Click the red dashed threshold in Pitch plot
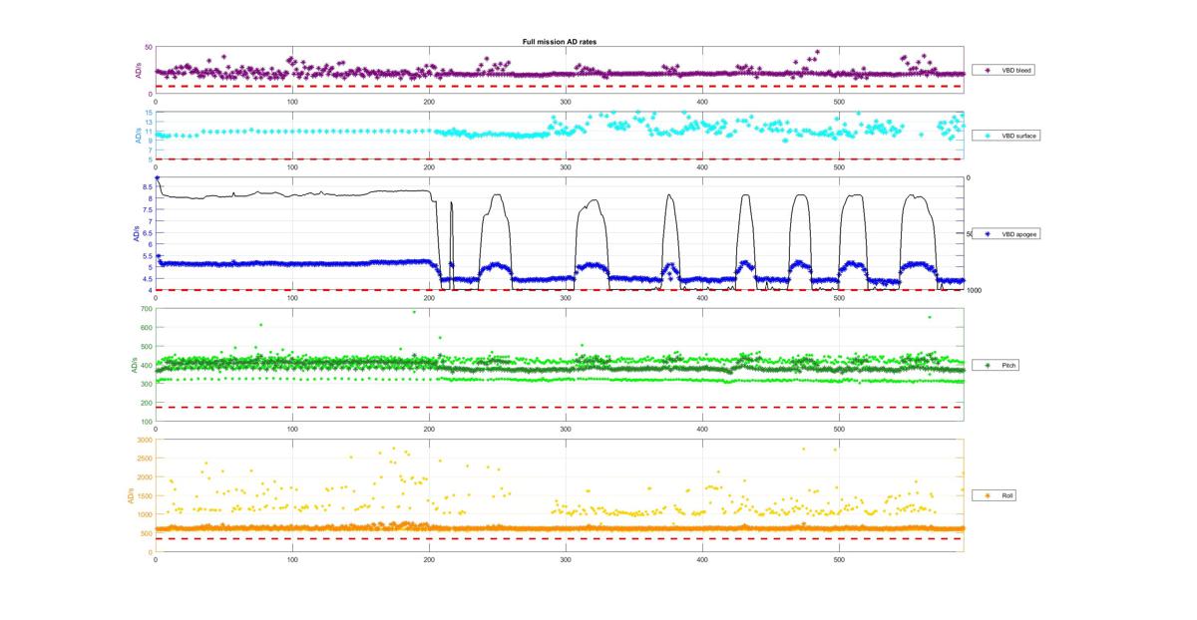 [x=560, y=407]
